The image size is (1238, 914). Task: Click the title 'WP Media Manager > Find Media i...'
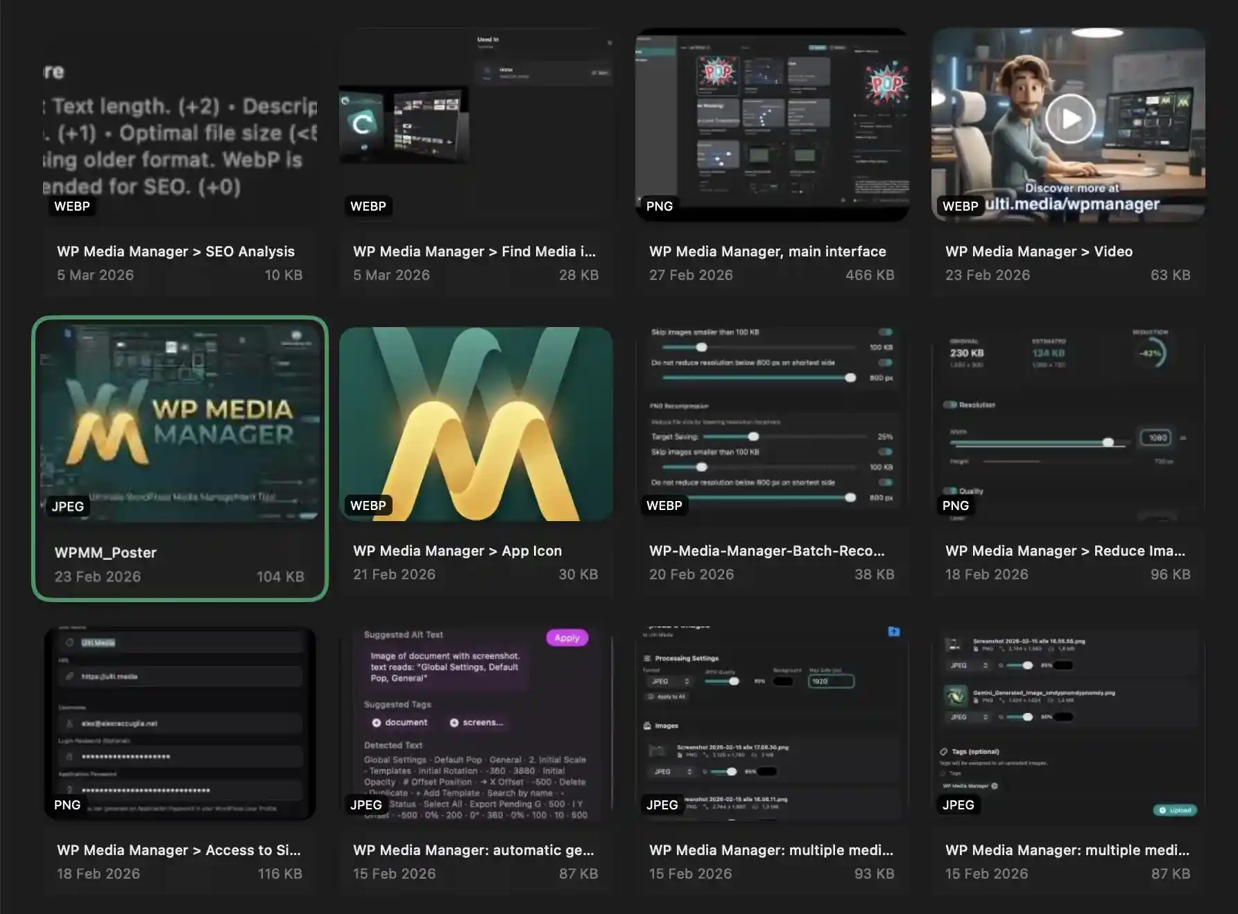click(x=474, y=252)
